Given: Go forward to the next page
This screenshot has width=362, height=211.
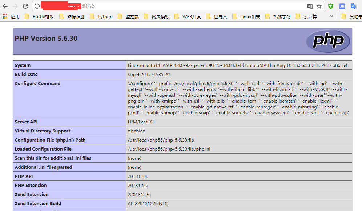Looking at the screenshot, I should [x=15, y=6].
